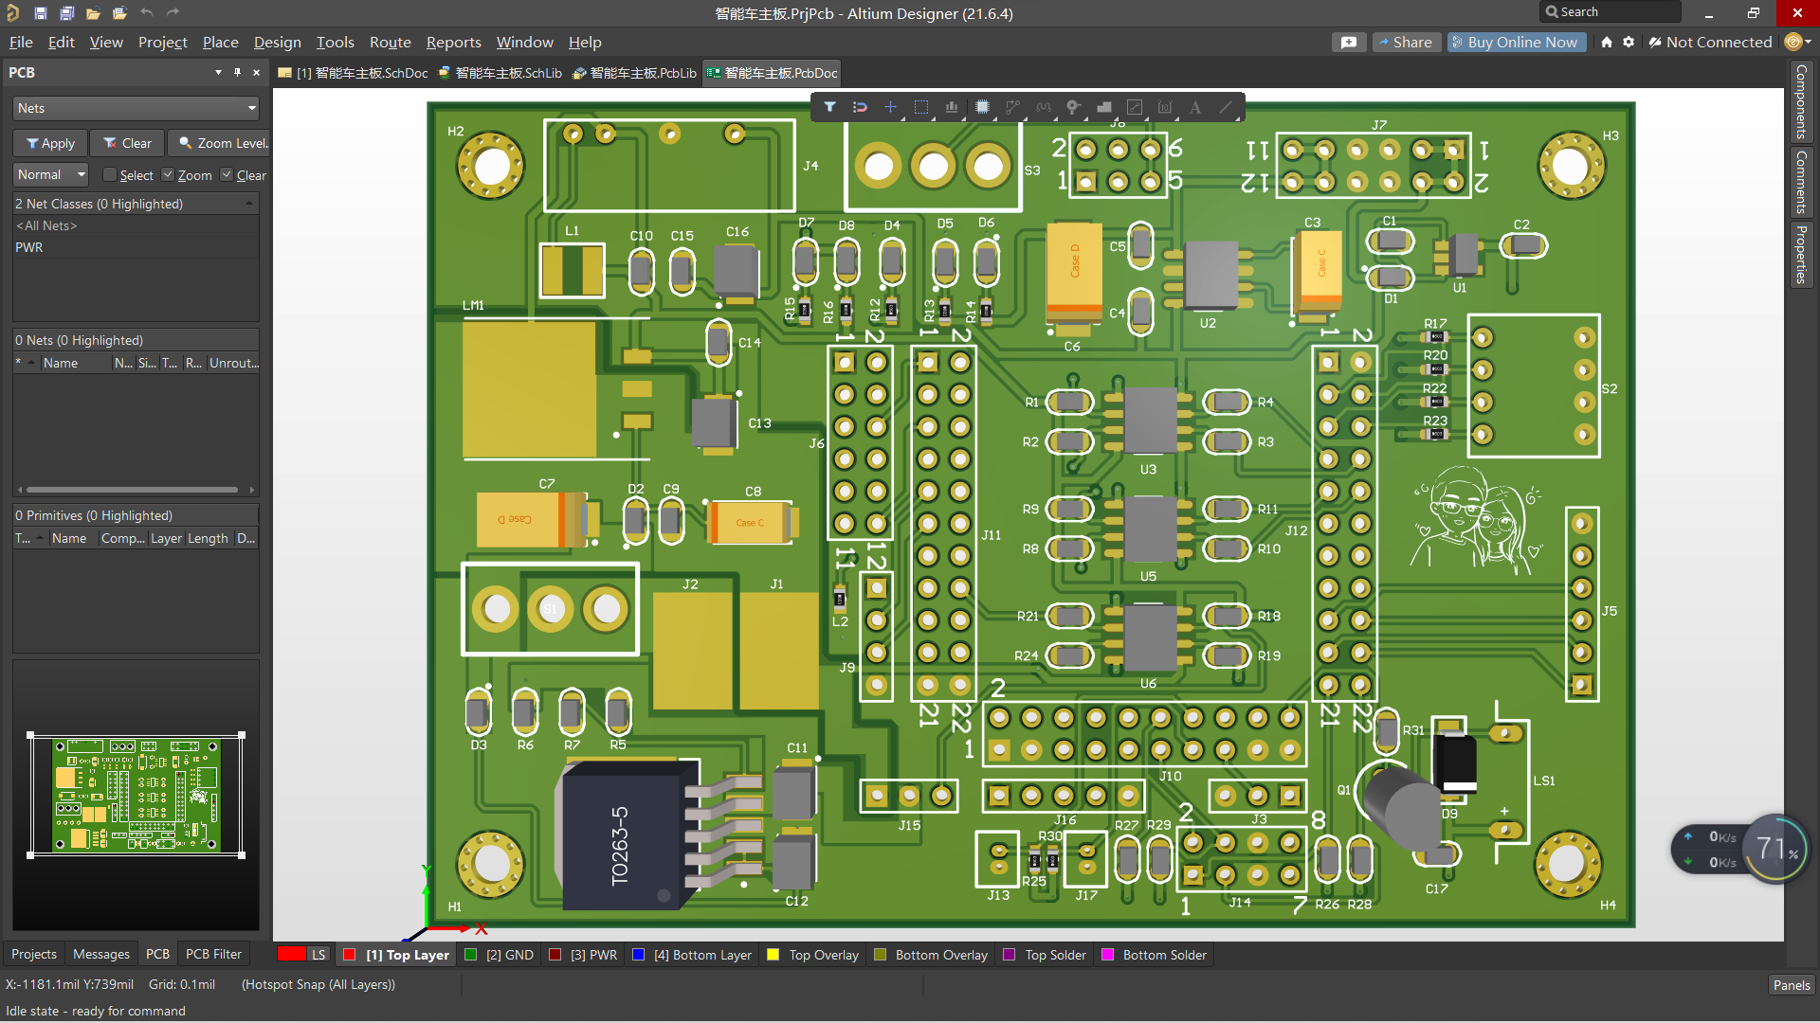Open the Route menu
The image size is (1820, 1023).
coord(390,43)
